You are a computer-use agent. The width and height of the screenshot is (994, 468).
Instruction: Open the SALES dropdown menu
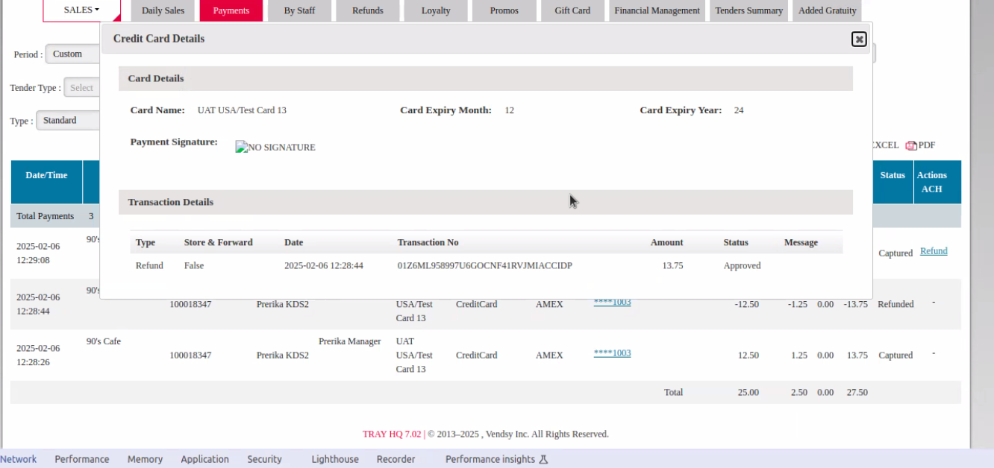pyautogui.click(x=81, y=10)
